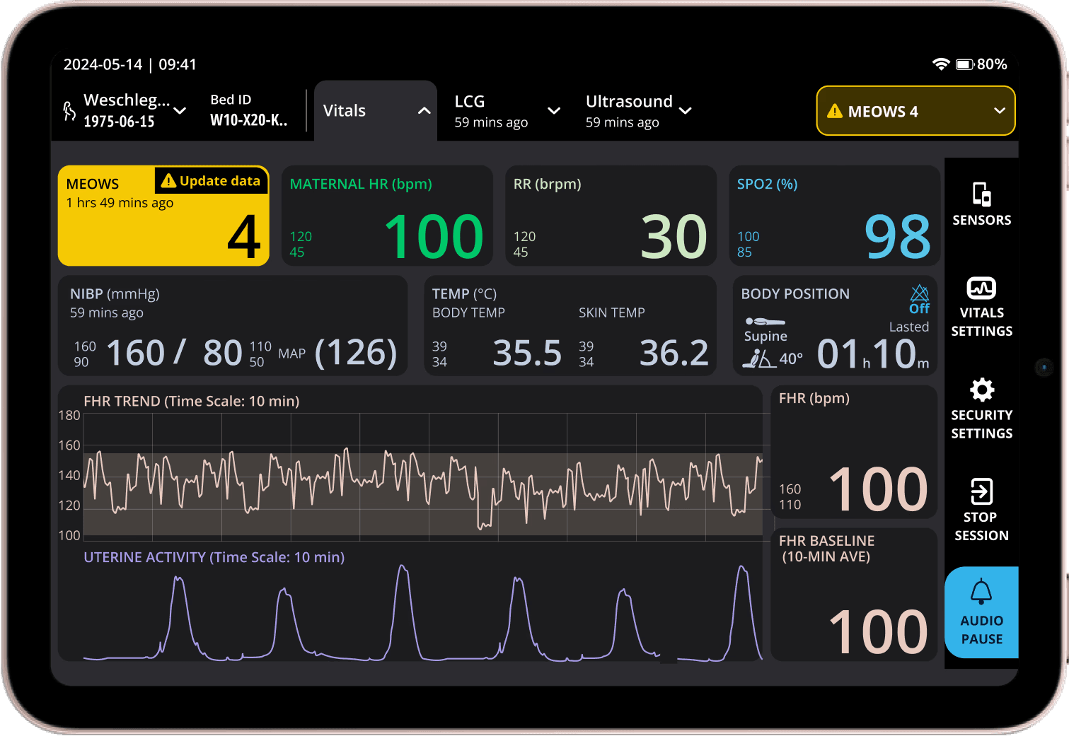The image size is (1069, 736).
Task: Open the Sensors panel icon
Action: [981, 194]
